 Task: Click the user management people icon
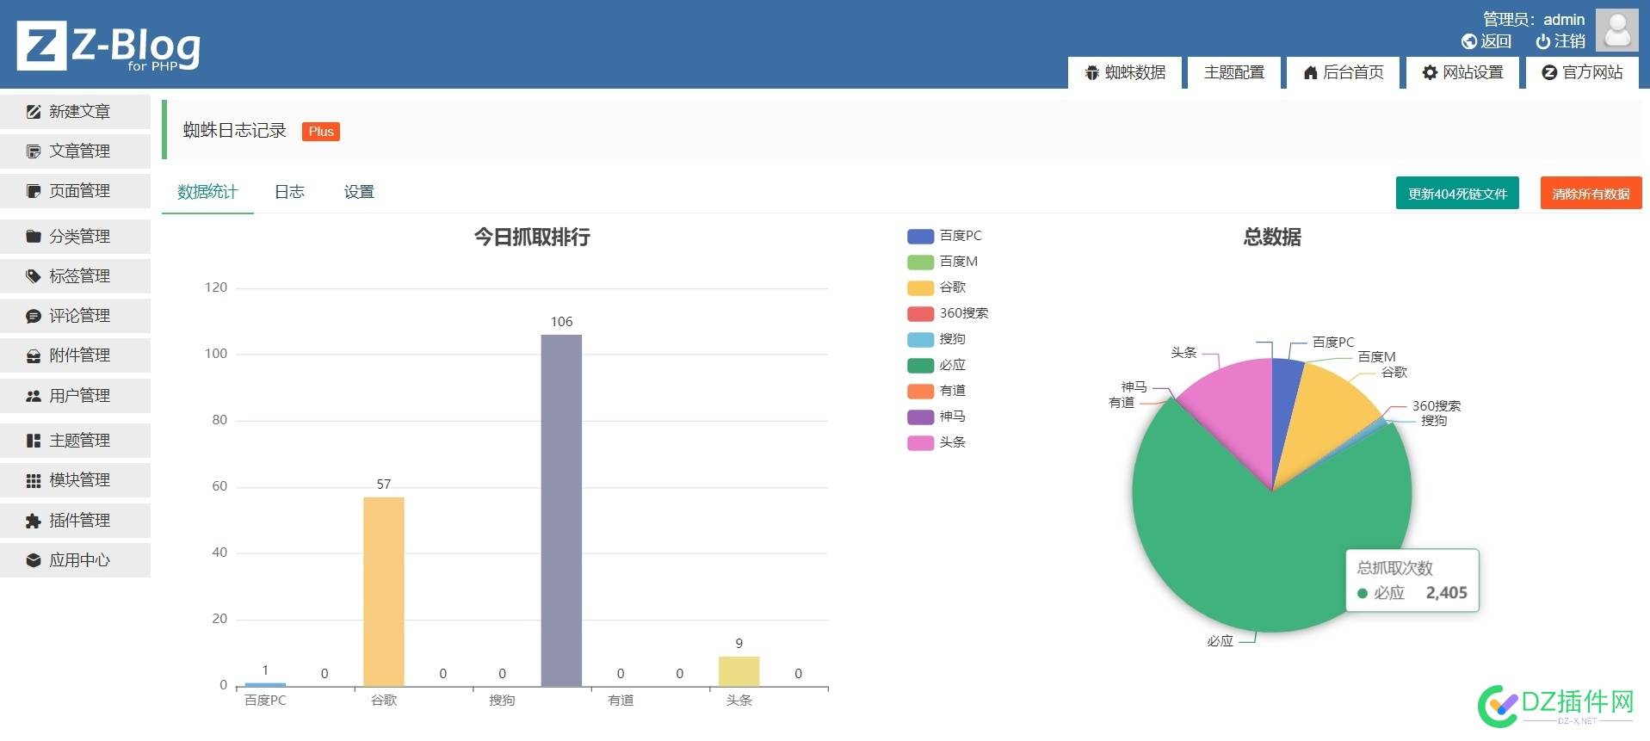coord(34,396)
